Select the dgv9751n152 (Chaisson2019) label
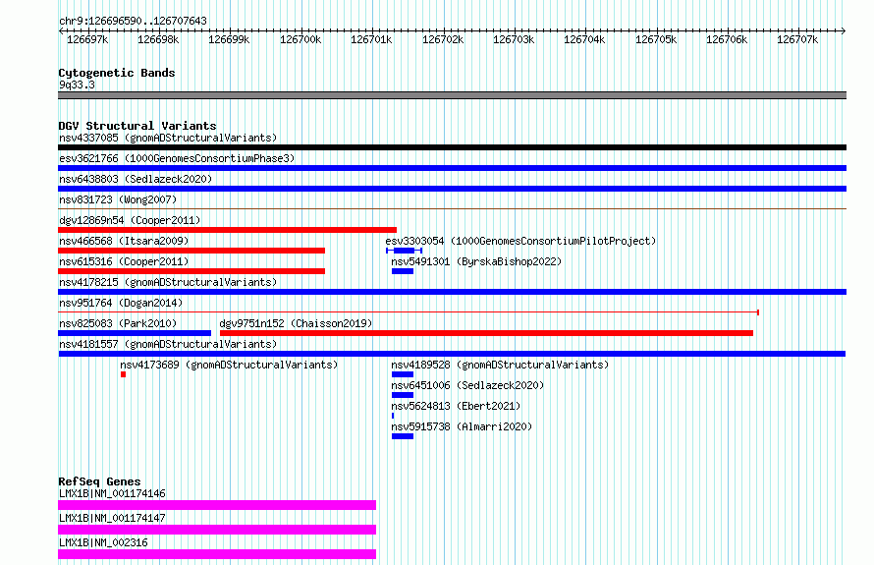This screenshot has height=565, width=874. [296, 323]
